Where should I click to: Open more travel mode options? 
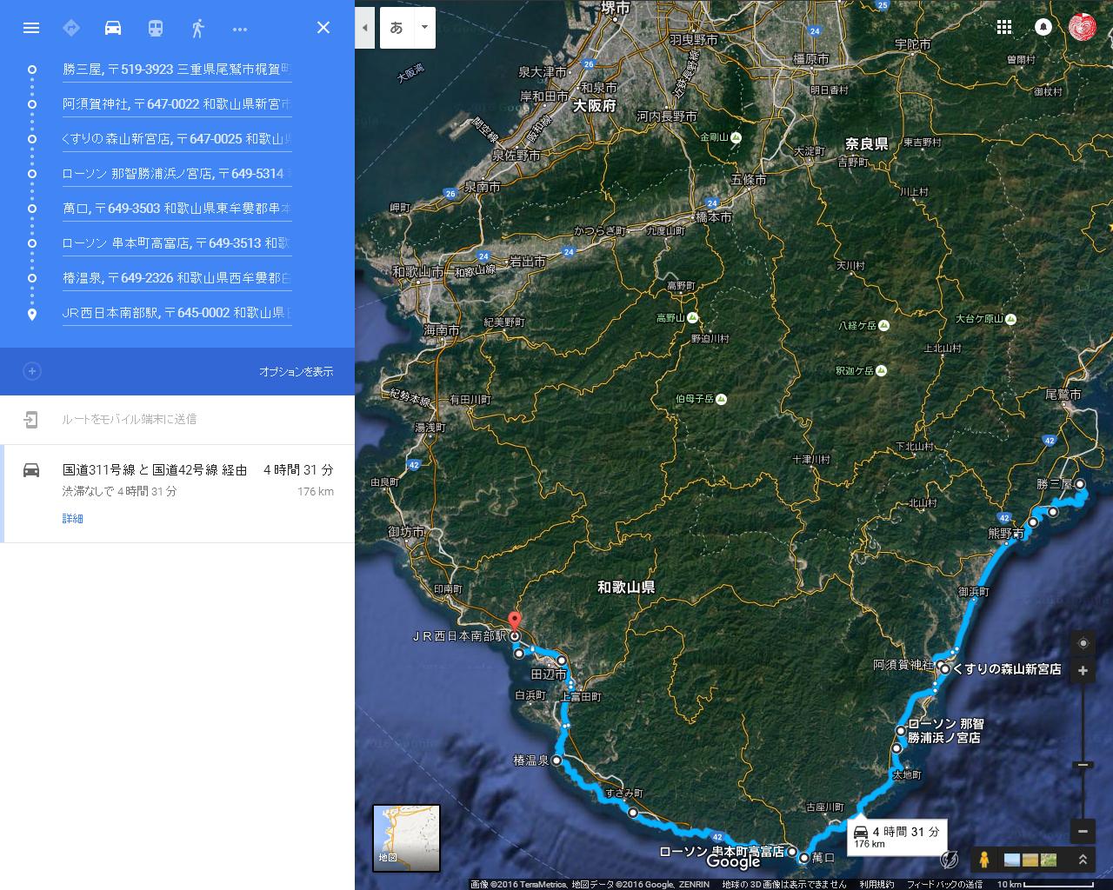point(240,29)
